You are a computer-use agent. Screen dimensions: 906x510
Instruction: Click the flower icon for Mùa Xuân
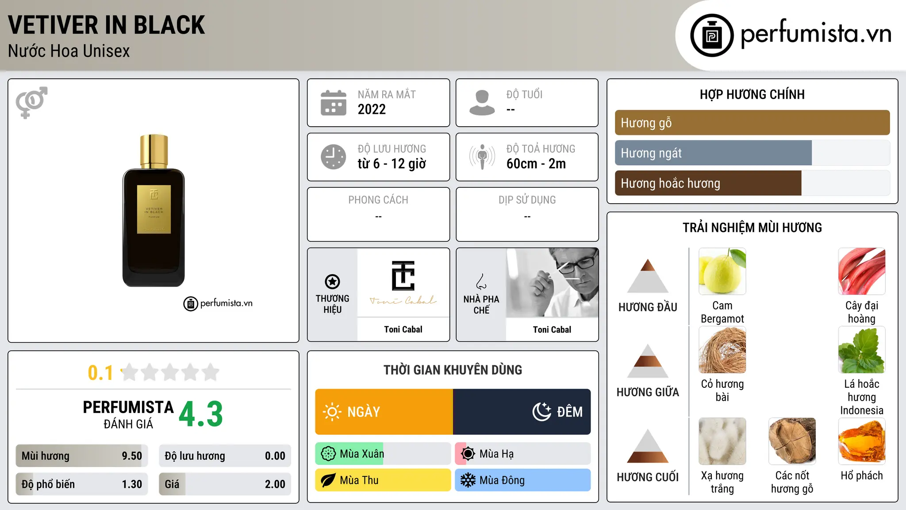(328, 454)
